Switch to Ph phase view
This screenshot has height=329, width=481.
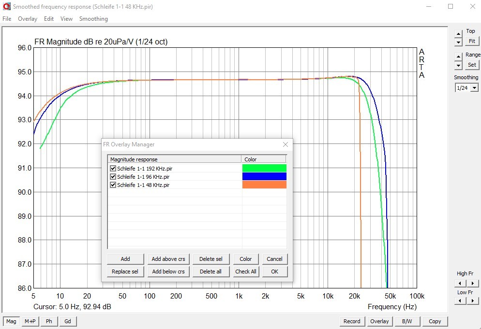click(49, 321)
